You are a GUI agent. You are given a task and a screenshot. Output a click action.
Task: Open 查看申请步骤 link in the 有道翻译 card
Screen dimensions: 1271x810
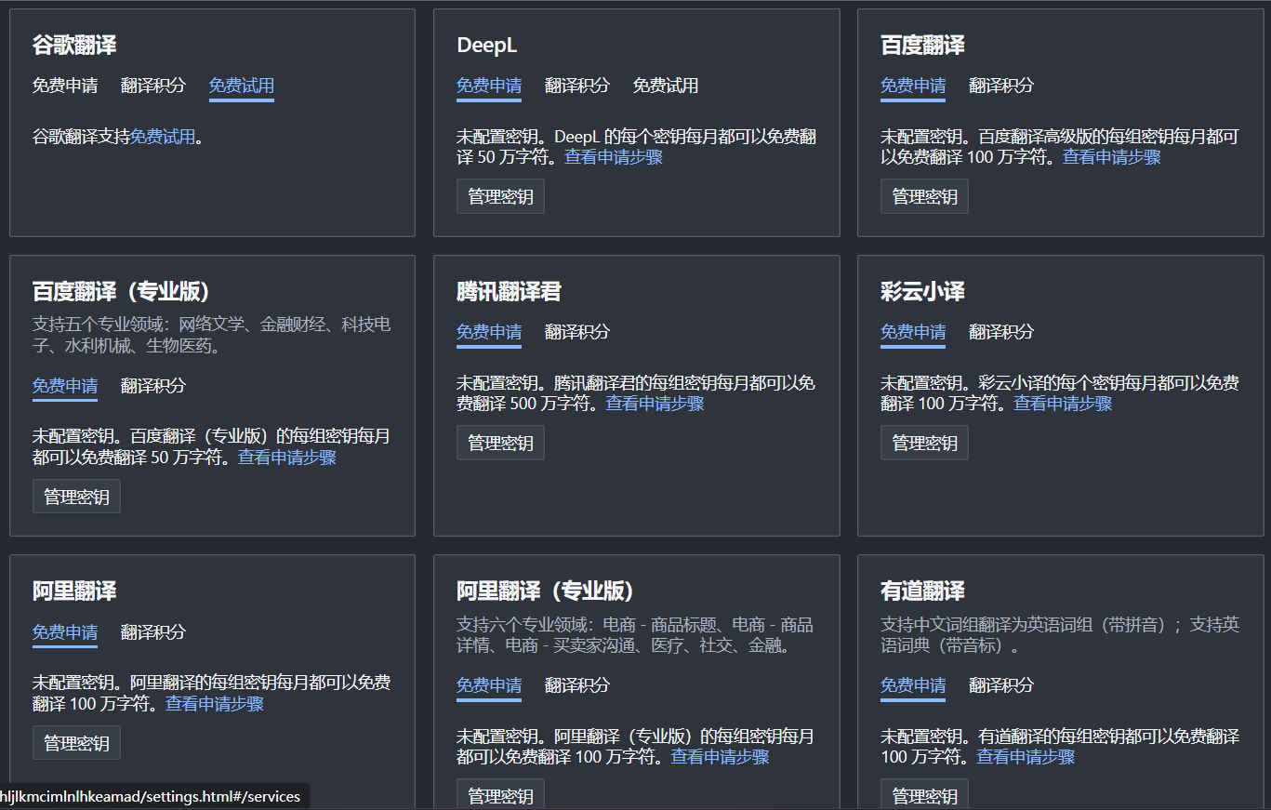tap(1026, 757)
